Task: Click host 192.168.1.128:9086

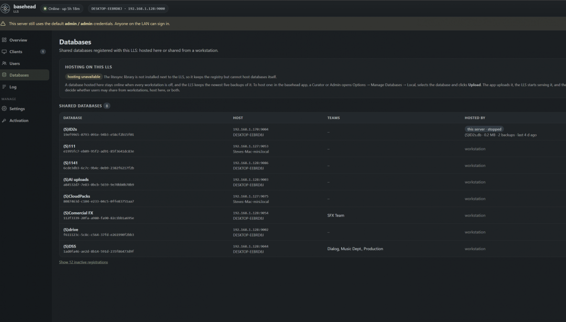Action: 251,163
